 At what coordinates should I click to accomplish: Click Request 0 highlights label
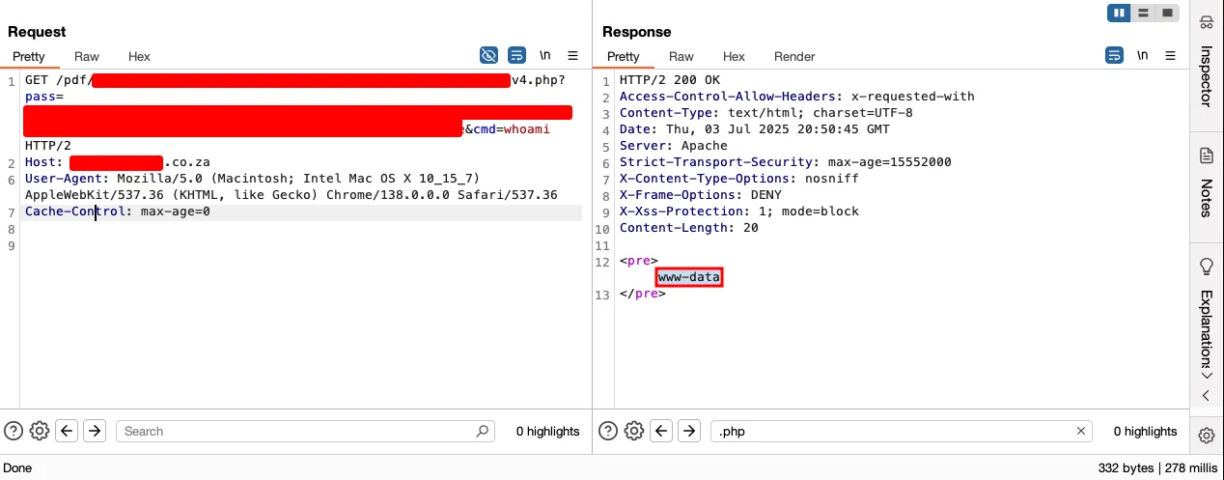[547, 431]
